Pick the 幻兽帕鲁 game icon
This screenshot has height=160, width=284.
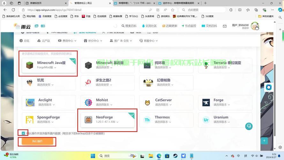coord(148,83)
